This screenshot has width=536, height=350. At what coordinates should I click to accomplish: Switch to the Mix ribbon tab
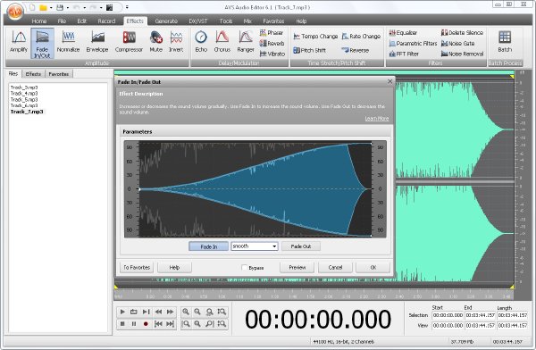[247, 21]
